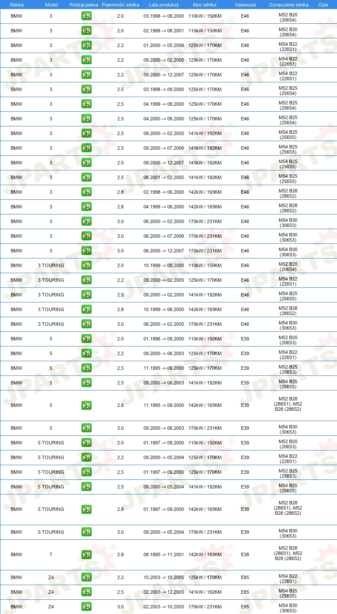The height and width of the screenshot is (614, 337).
Task: Click the date 02.2003 -> 12.2005
Action: tap(164, 592)
